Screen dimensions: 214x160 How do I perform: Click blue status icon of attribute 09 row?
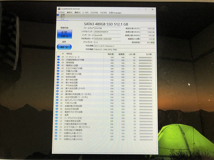58,62
